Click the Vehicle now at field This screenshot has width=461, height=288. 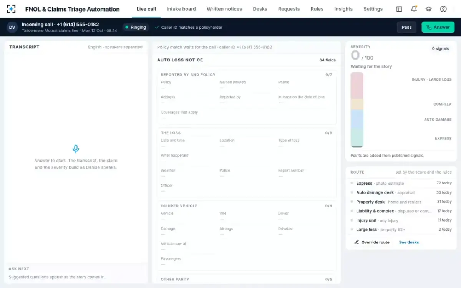247,247
